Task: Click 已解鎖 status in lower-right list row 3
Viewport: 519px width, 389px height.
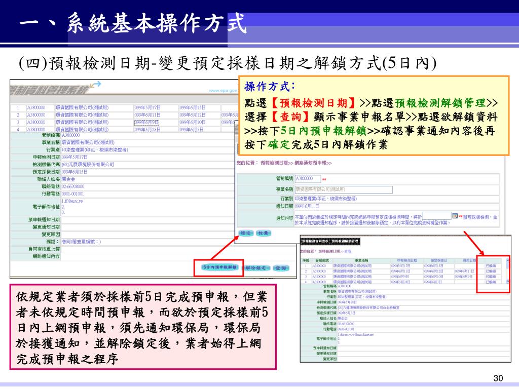Action: (491, 277)
